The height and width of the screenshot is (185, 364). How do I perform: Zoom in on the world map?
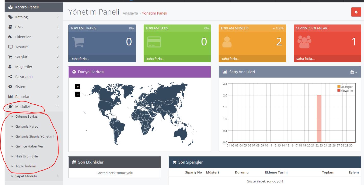pyautogui.click(x=78, y=87)
